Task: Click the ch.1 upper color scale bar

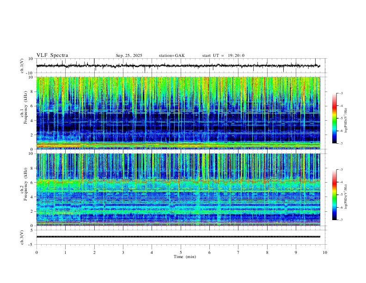Action: (334, 118)
